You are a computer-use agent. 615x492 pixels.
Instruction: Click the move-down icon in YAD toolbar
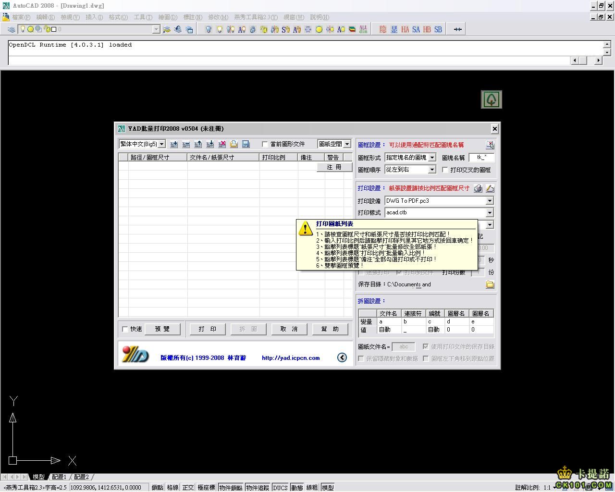click(210, 144)
